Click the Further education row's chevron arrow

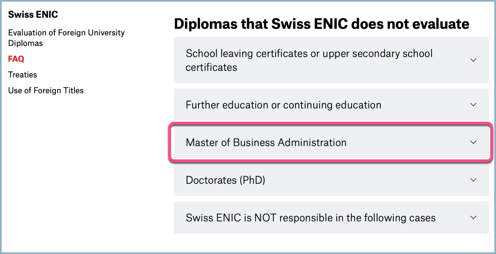473,105
